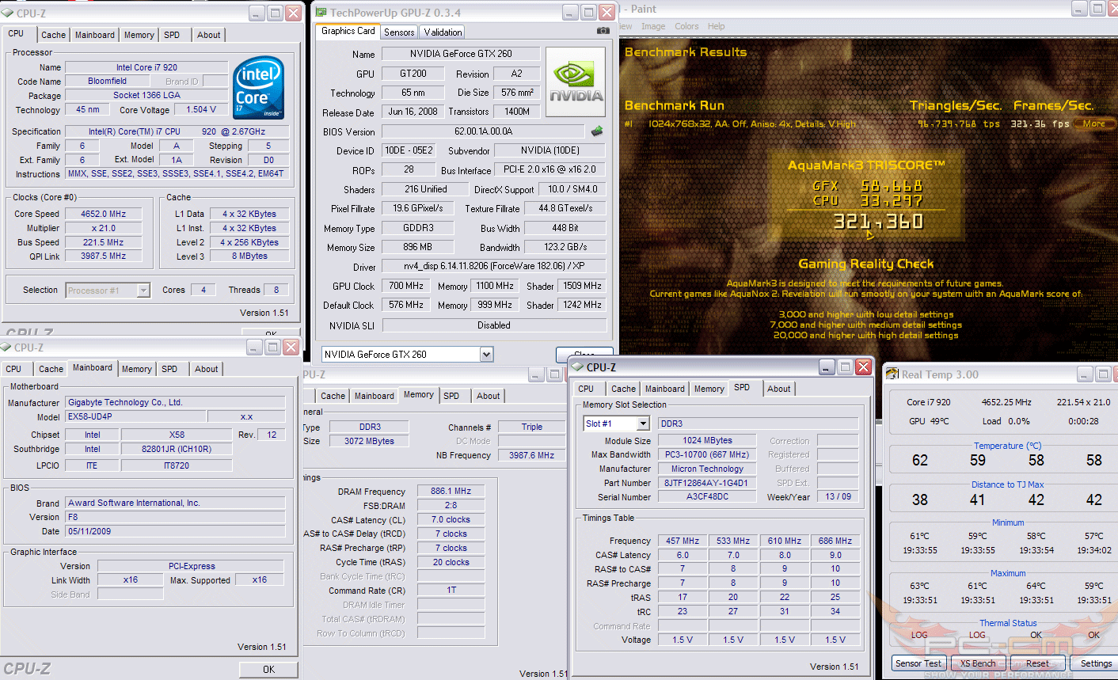Image resolution: width=1118 pixels, height=680 pixels.
Task: Select the CPU tab in the CPU-Z Mainboard window
Action: click(x=14, y=369)
